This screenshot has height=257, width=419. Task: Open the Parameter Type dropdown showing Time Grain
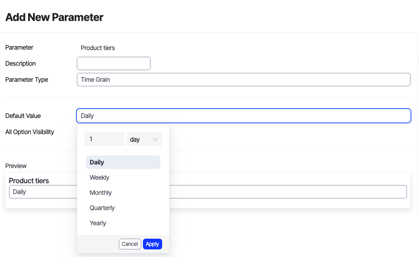coord(243,80)
